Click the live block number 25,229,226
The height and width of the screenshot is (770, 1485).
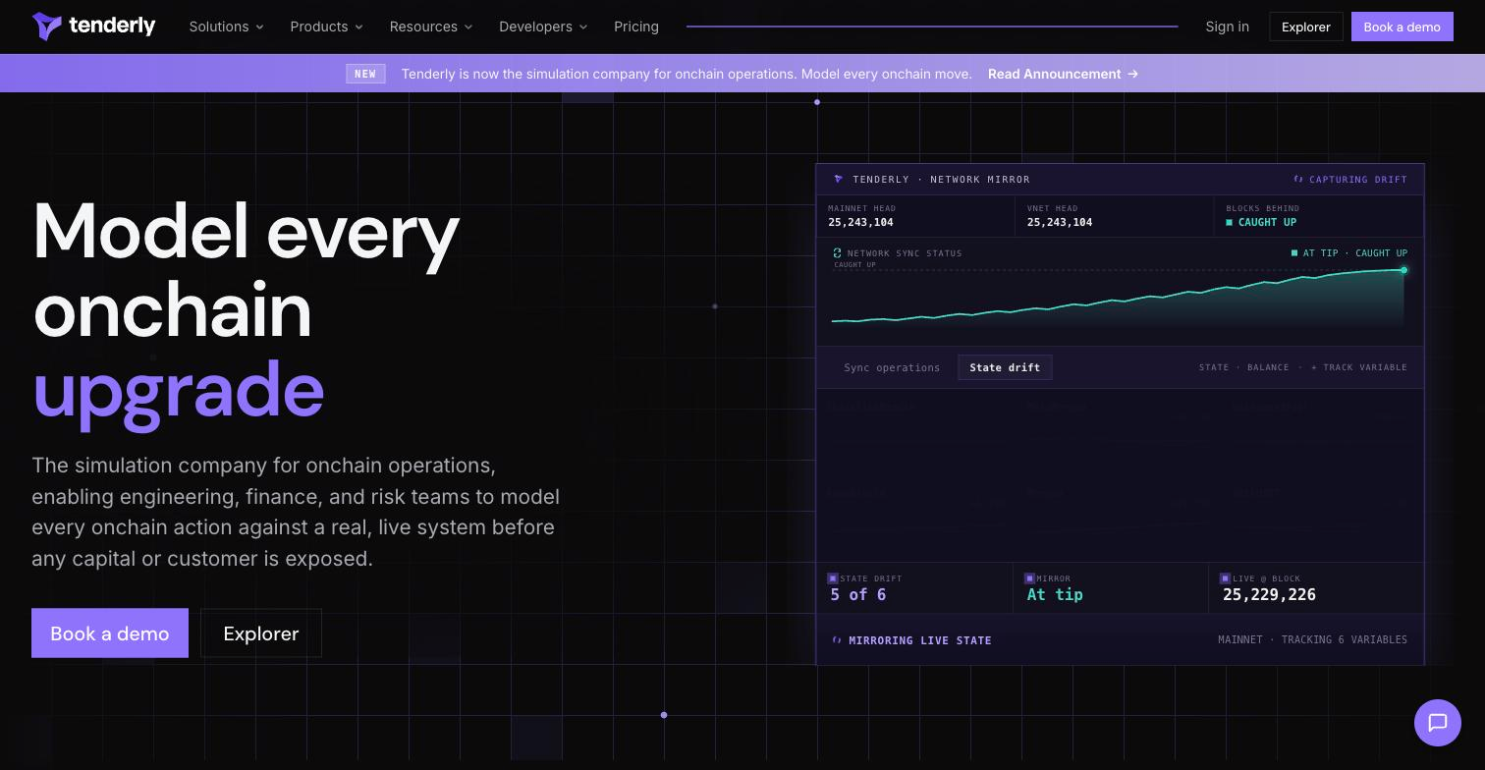[1269, 594]
